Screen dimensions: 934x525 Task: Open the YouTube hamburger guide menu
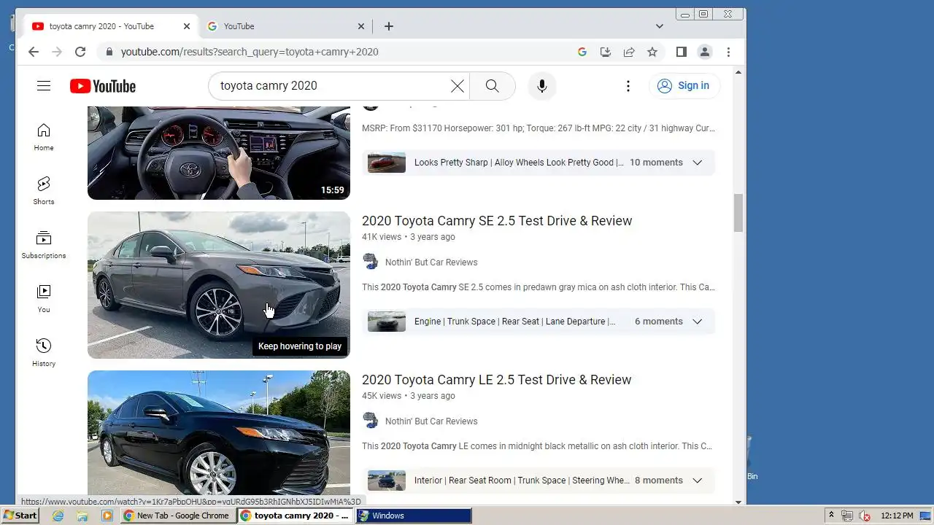(x=44, y=86)
